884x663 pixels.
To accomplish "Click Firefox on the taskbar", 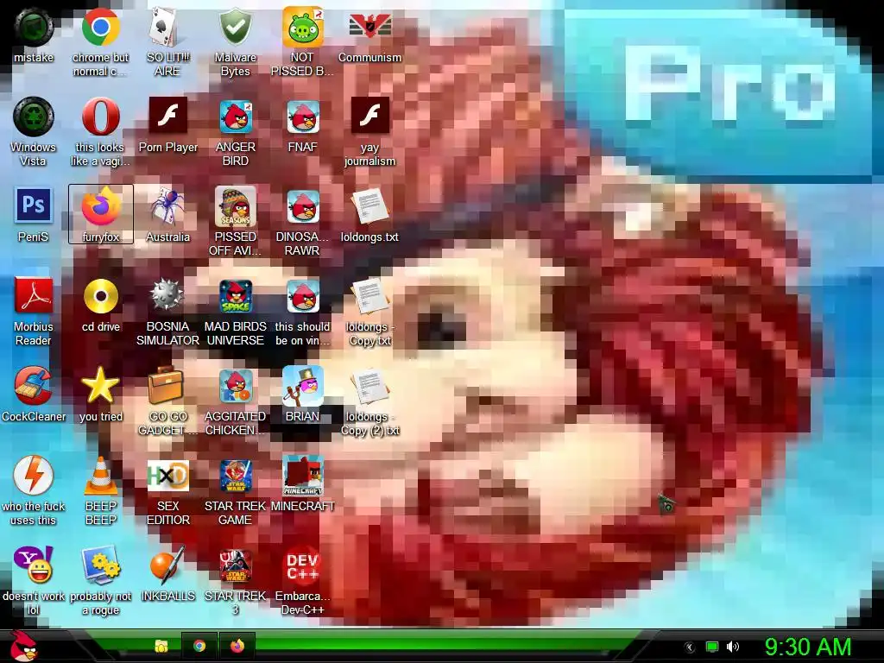I will (x=237, y=646).
